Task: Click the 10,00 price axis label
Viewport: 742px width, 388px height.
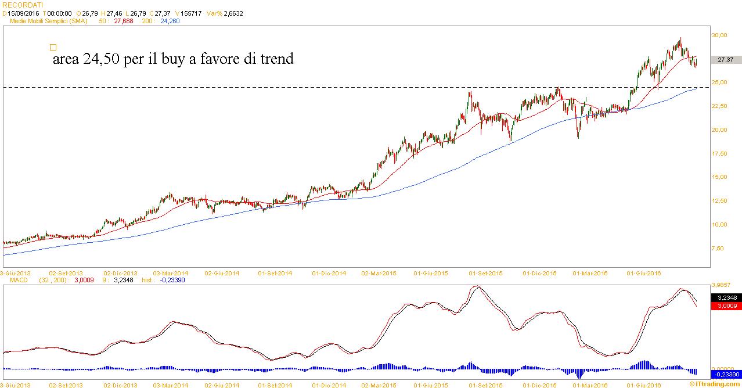Action: coord(719,224)
